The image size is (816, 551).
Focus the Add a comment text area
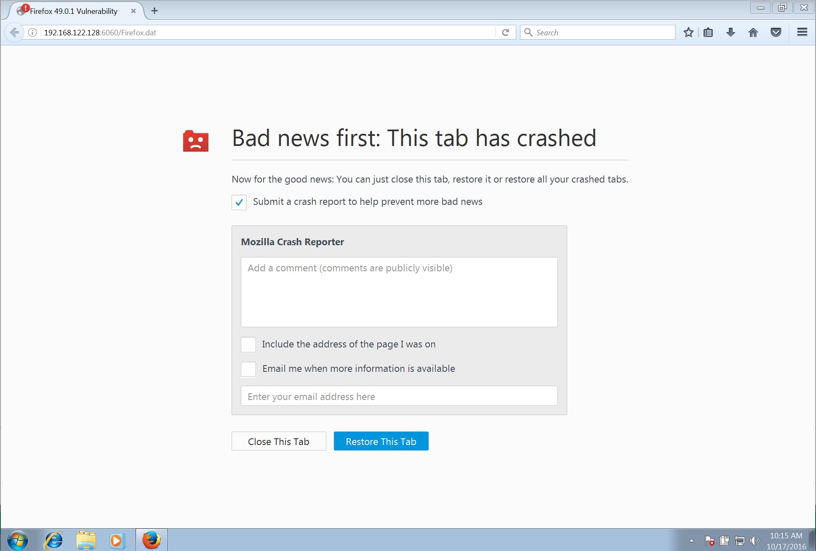399,292
